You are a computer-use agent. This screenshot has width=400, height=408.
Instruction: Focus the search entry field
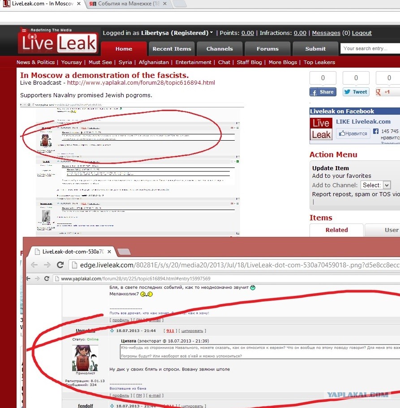370,48
